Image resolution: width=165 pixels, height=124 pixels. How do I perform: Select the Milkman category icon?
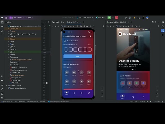click(x=67, y=81)
